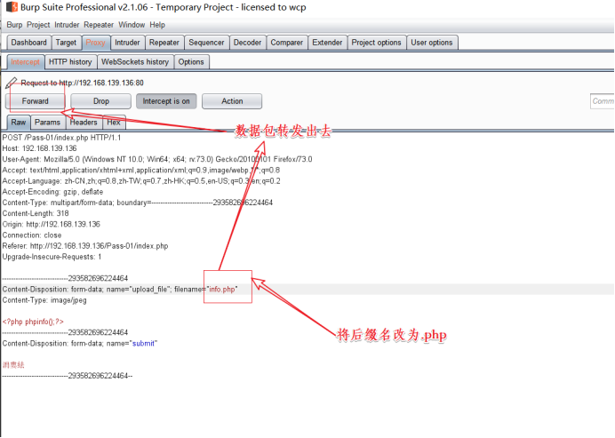Select the Hex message view tab
Viewport: 615px width, 438px height.
[x=114, y=122]
